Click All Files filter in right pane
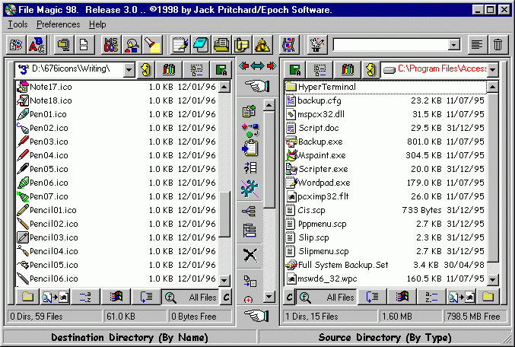The width and height of the screenshot is (515, 347). [x=327, y=297]
